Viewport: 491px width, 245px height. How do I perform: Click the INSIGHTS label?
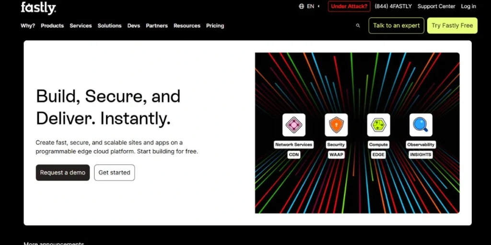pyautogui.click(x=421, y=155)
